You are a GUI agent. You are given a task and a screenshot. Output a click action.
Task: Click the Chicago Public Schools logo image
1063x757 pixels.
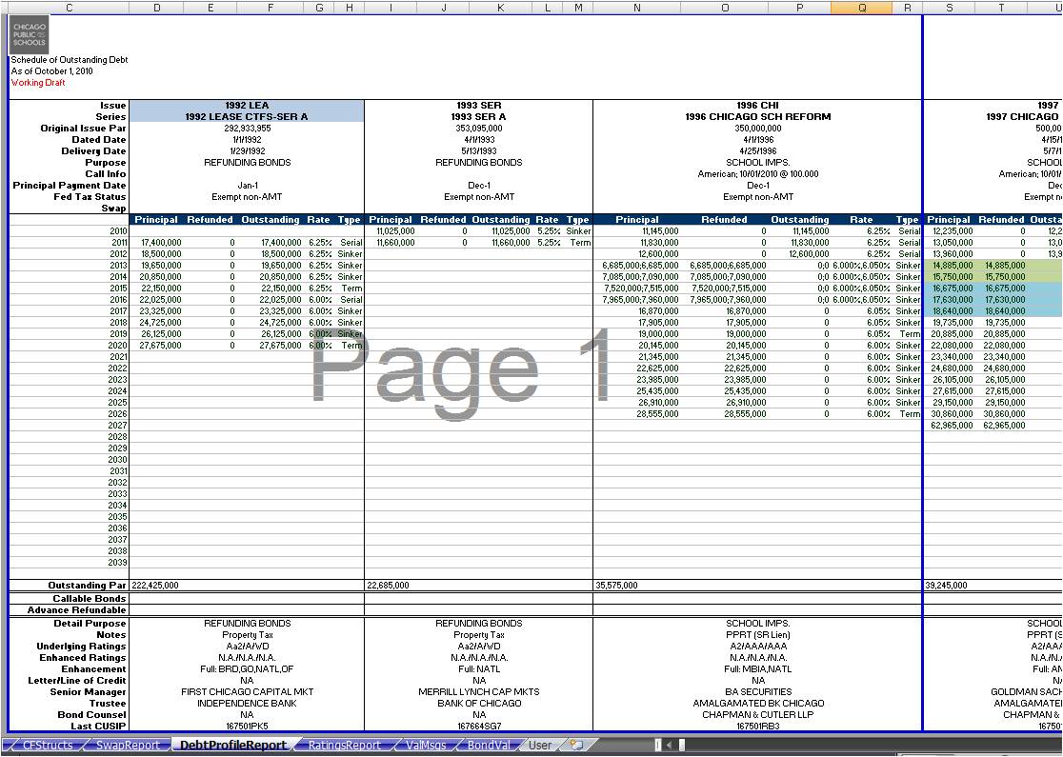pos(29,35)
